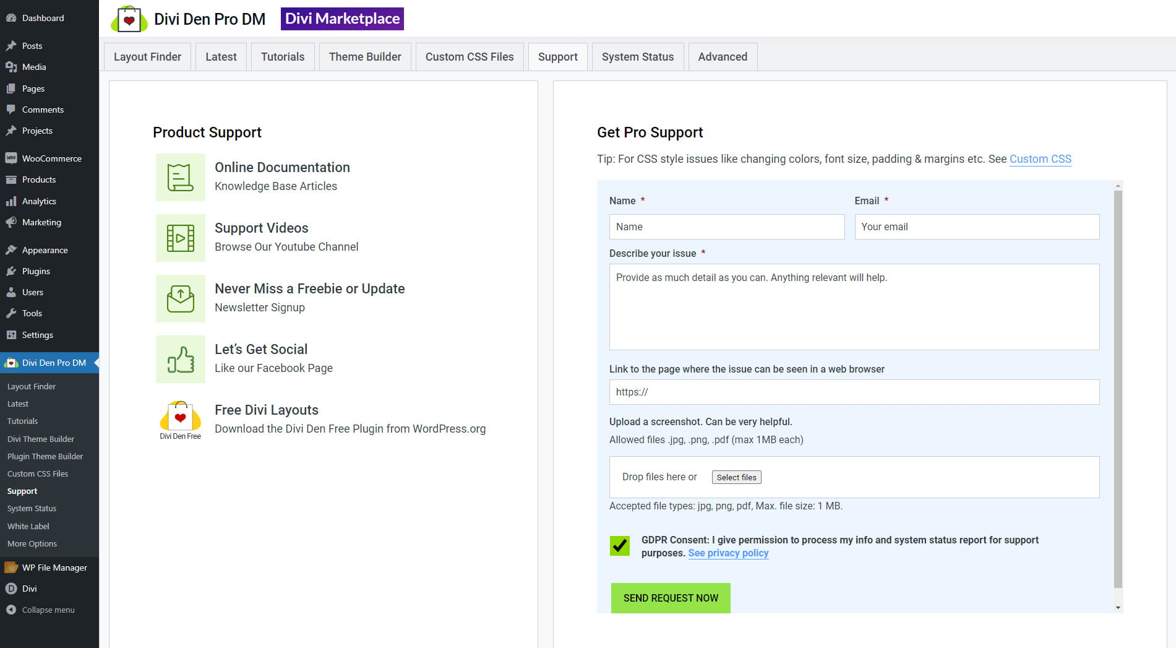
Task: Open the See privacy policy link
Action: (728, 553)
